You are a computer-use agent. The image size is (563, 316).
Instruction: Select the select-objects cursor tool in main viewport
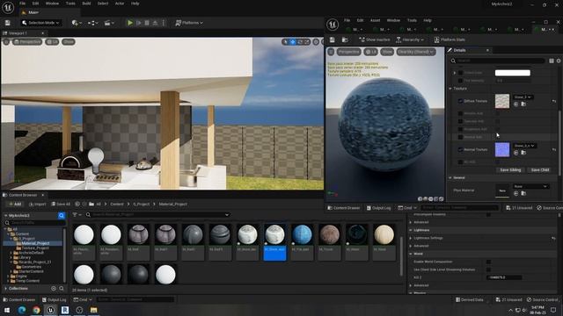[285, 42]
